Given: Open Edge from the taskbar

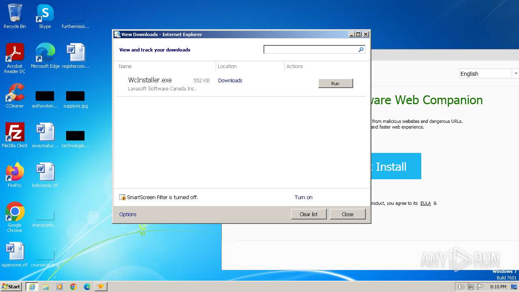Looking at the screenshot, I should 87,287.
